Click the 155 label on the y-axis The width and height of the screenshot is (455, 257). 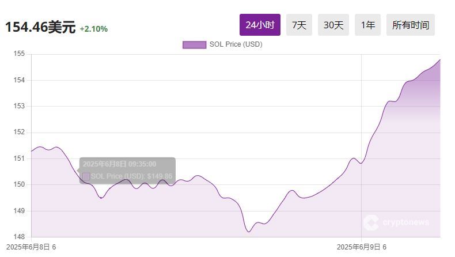tap(19, 54)
